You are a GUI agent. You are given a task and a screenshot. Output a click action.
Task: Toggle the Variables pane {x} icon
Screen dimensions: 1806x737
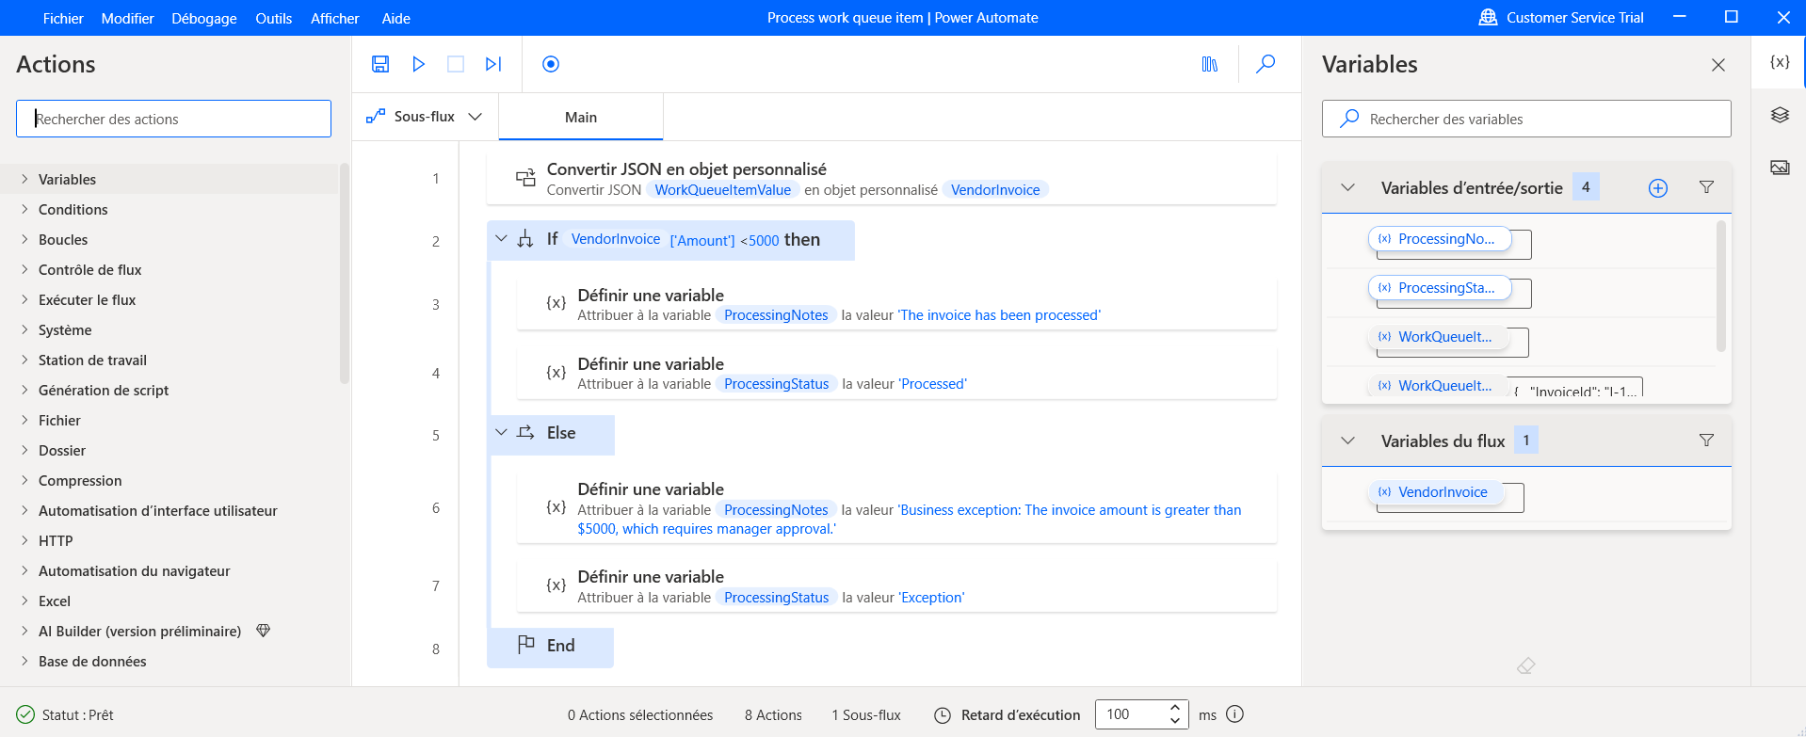pyautogui.click(x=1780, y=62)
